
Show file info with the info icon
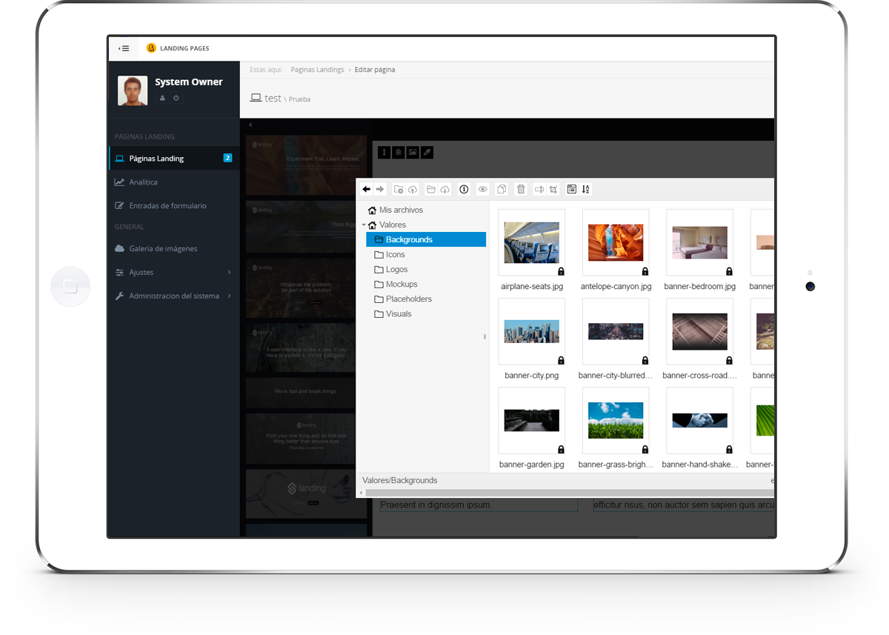465,190
